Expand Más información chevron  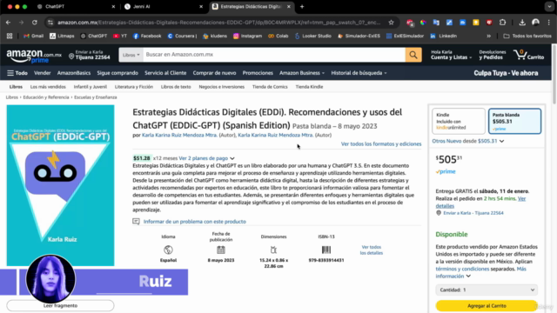point(468,276)
